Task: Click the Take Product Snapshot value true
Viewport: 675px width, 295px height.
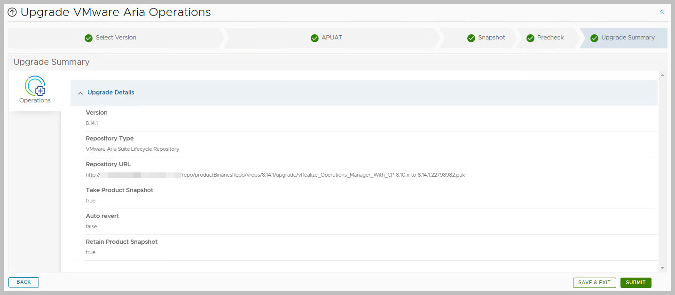Action: (90, 201)
